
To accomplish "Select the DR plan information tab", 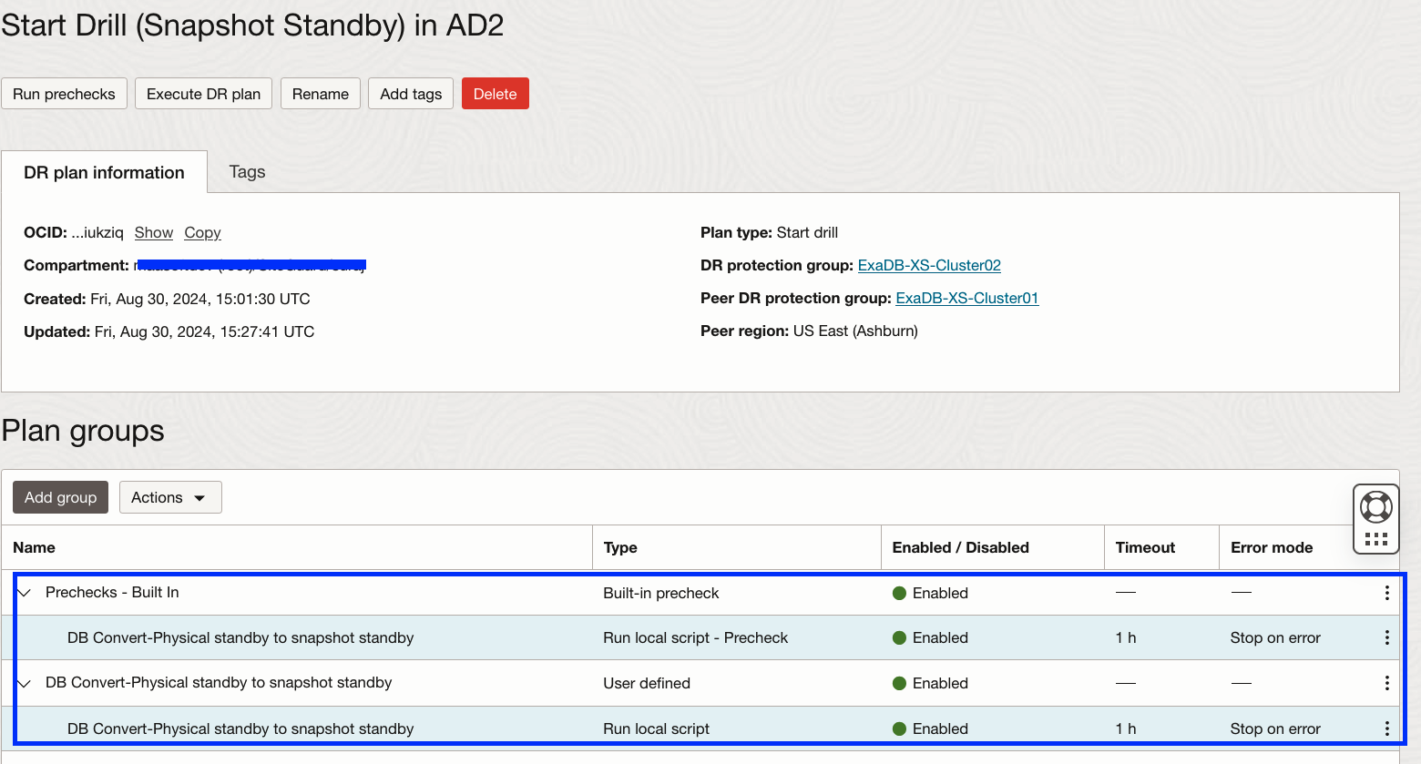I will [x=104, y=172].
